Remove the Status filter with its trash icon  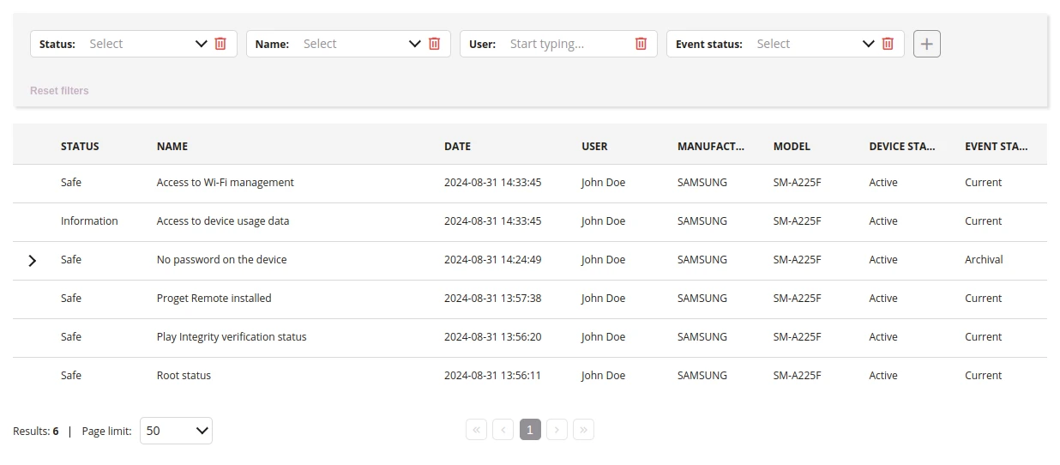220,44
